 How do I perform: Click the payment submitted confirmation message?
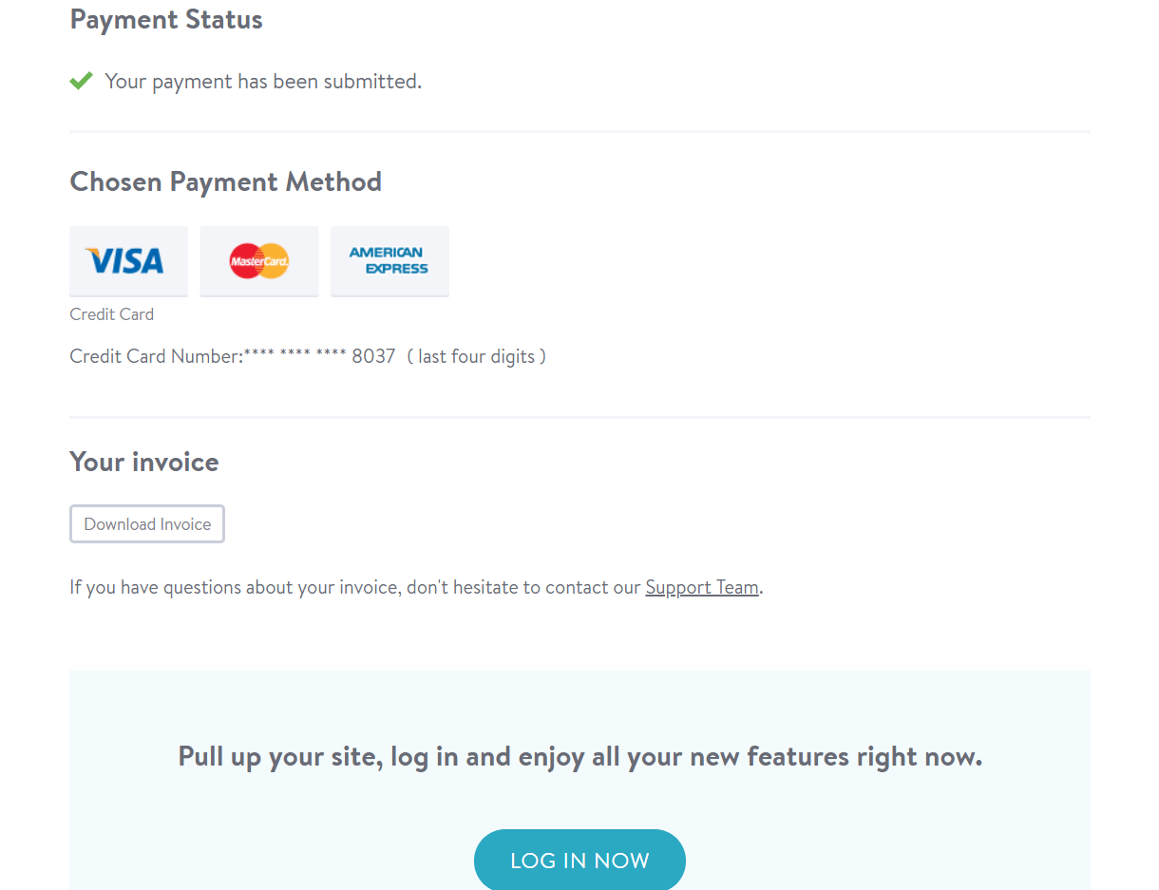(x=263, y=82)
